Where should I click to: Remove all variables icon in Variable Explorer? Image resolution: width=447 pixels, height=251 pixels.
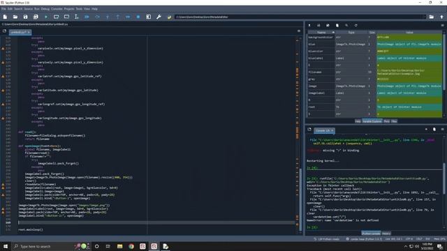click(x=337, y=25)
